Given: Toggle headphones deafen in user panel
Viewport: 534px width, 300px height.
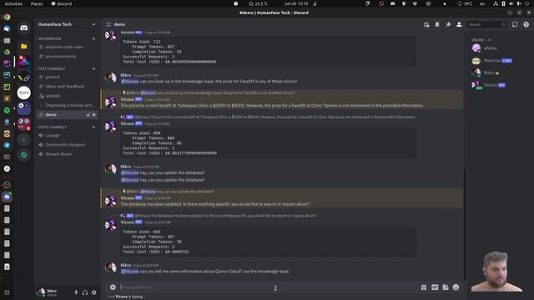Looking at the screenshot, I should (85, 292).
